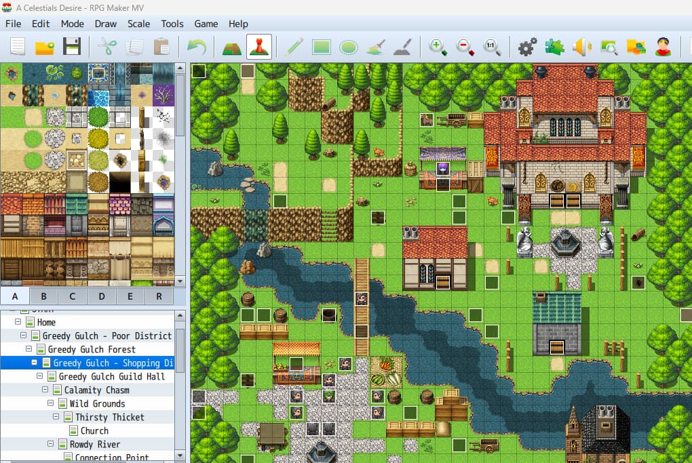Click the Zoom In magnifier

tap(438, 47)
